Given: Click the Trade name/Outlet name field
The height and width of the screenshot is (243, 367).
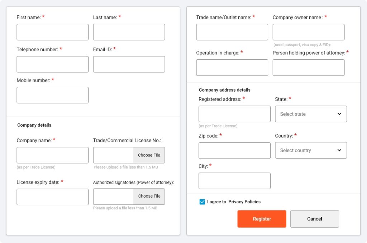Looking at the screenshot, I should [x=232, y=32].
